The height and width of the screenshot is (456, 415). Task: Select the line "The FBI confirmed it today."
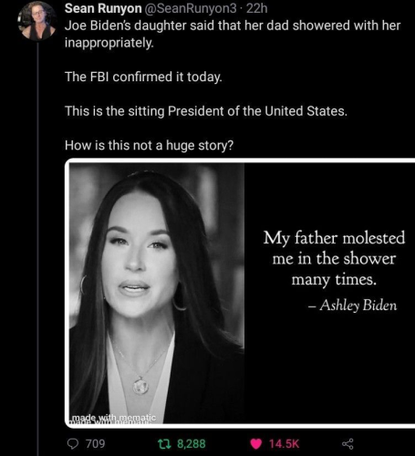click(x=143, y=77)
